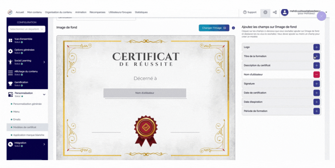The width and height of the screenshot is (335, 168).
Task: Click the info icon beside Changer l'image
Action: 233,28
